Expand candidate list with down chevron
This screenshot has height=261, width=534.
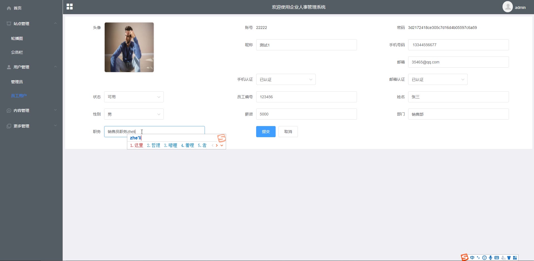[222, 145]
